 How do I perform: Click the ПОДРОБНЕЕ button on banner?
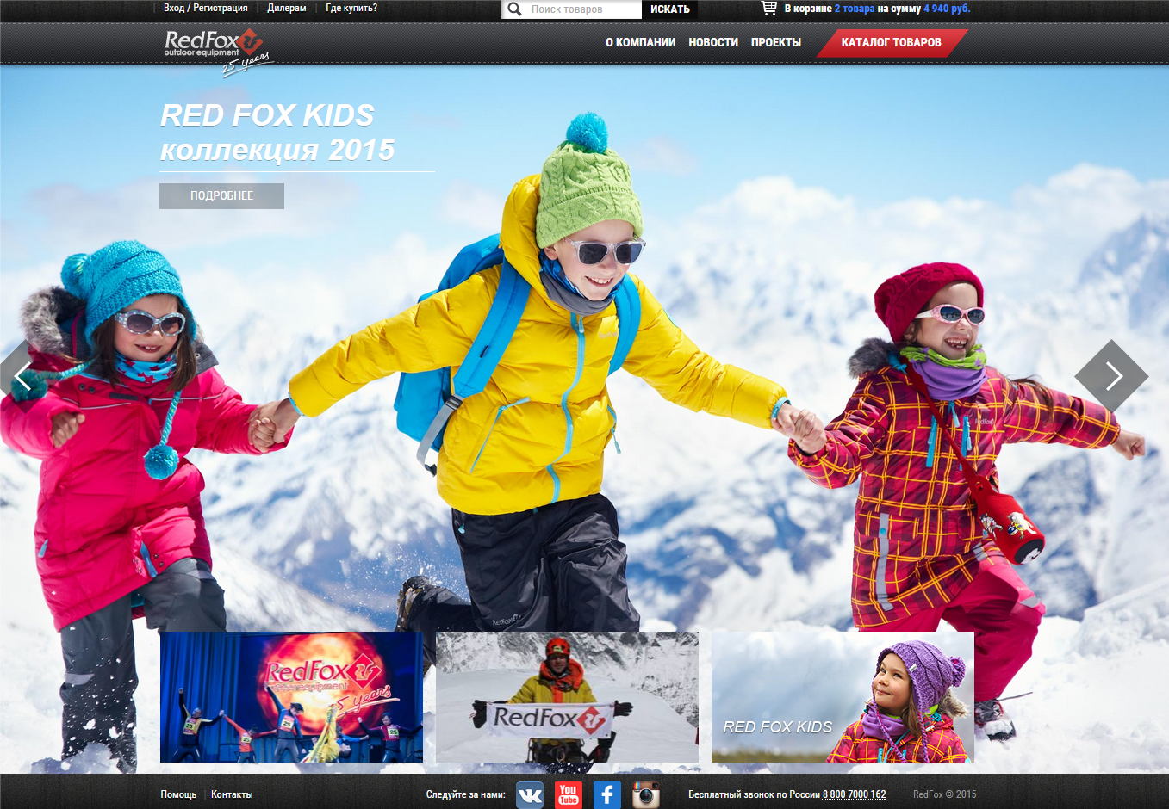[x=221, y=195]
